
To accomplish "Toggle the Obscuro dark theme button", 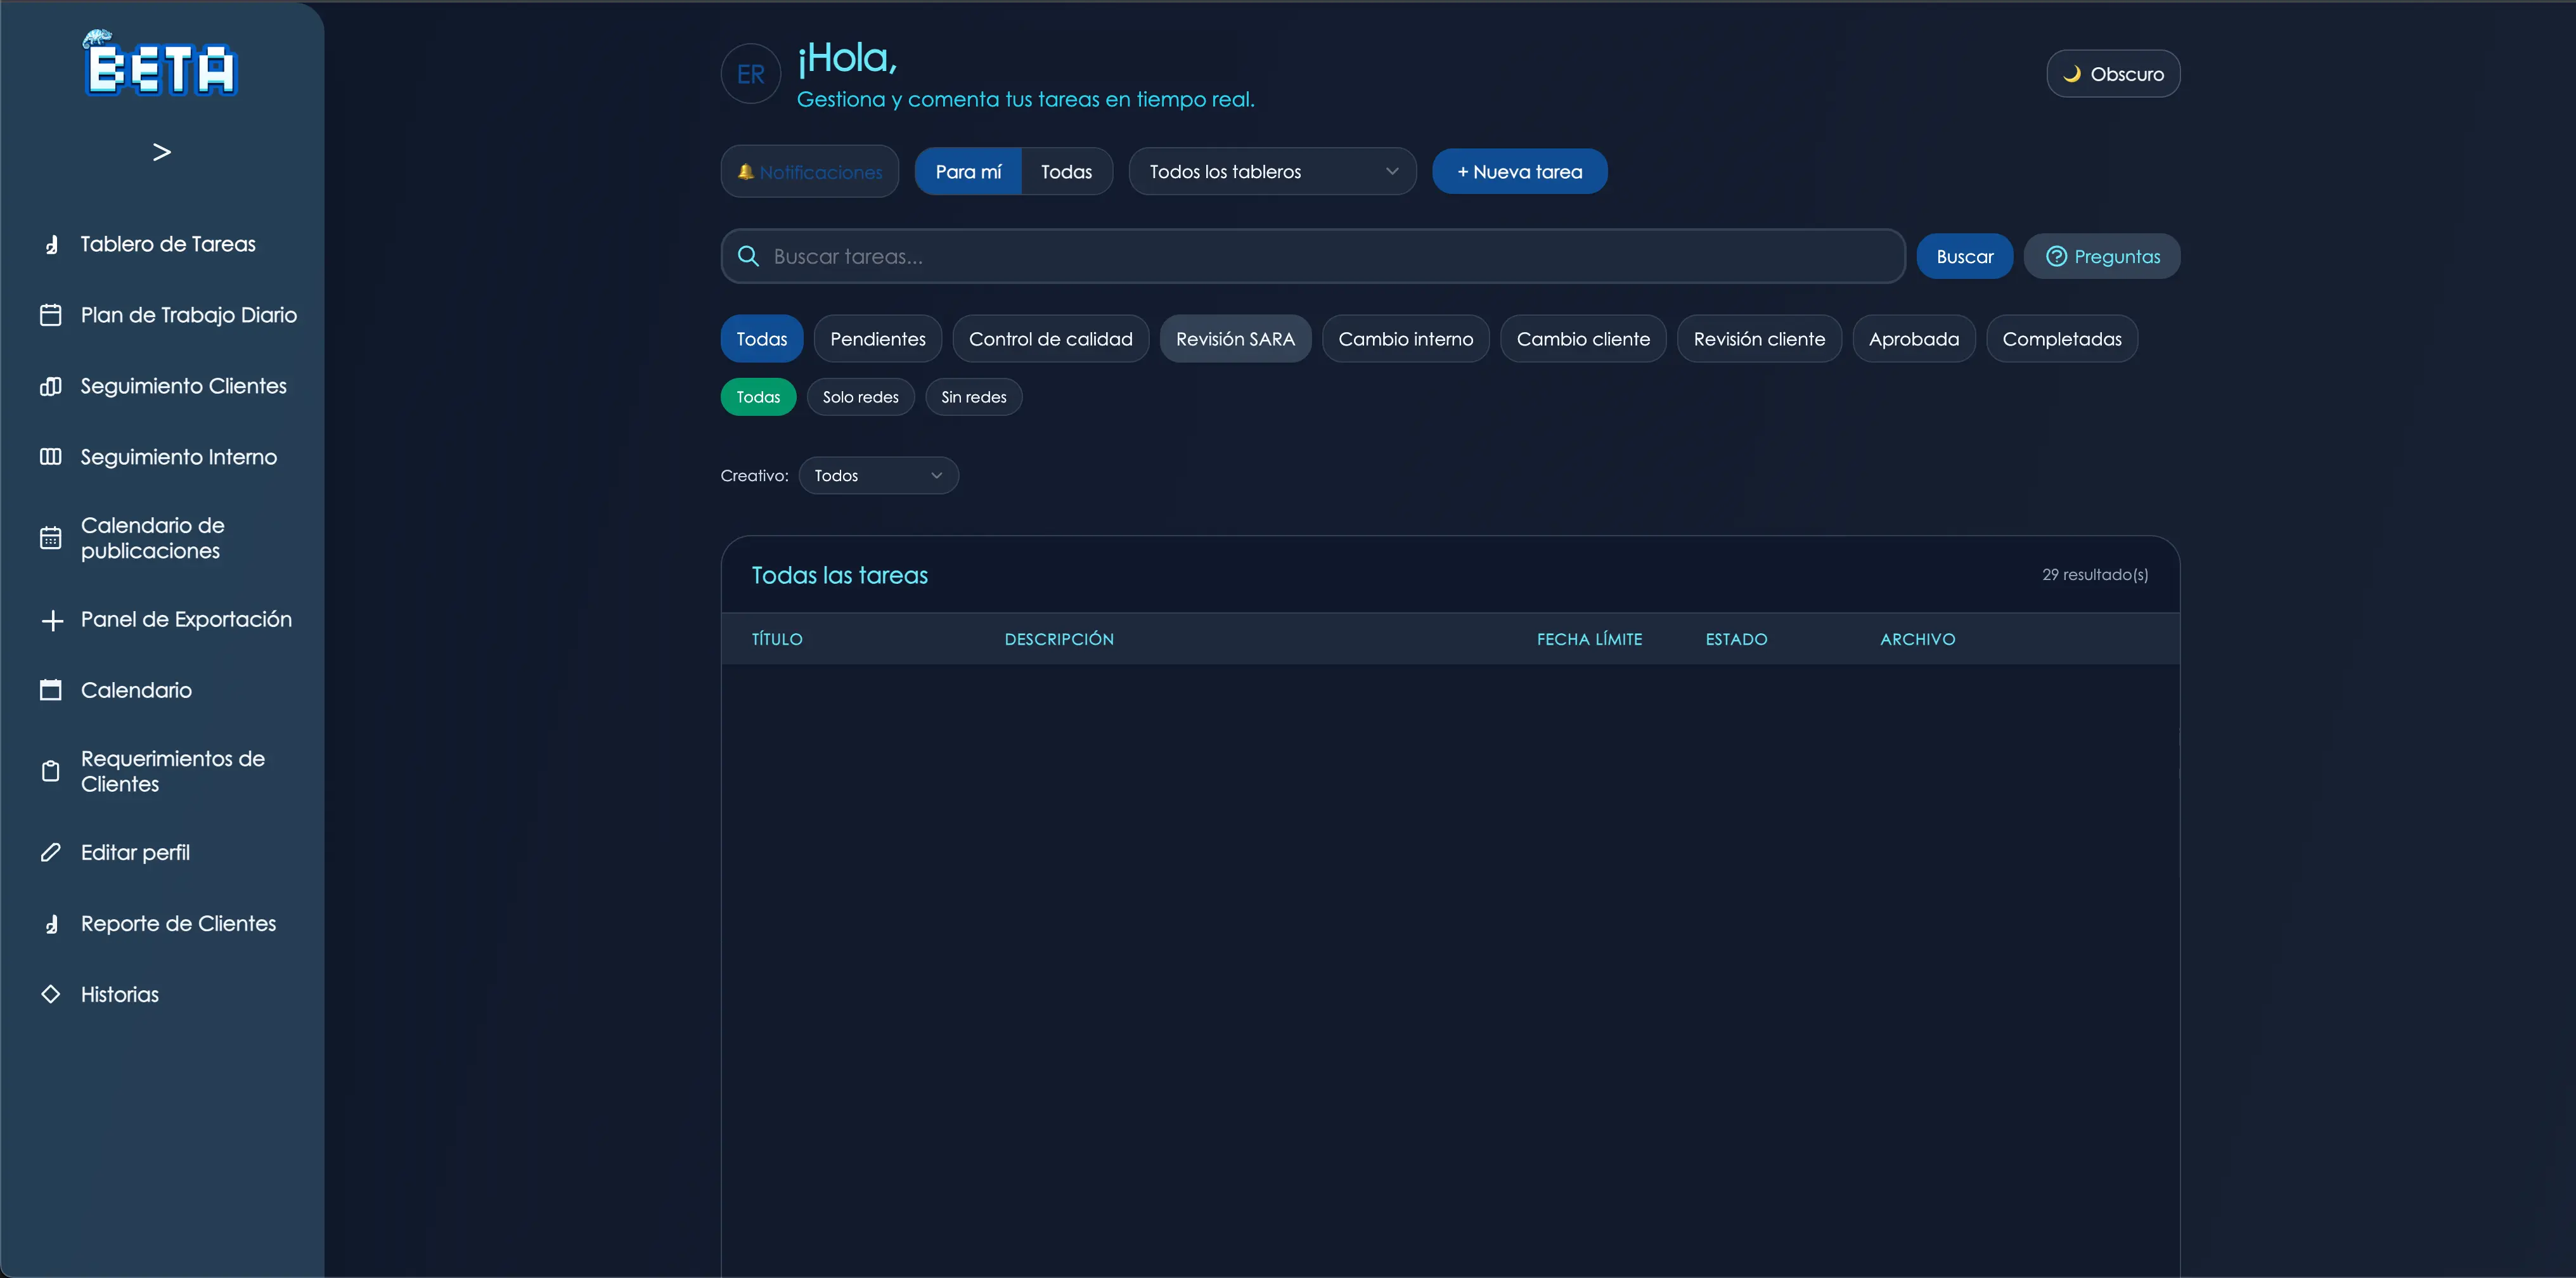I will [2113, 74].
